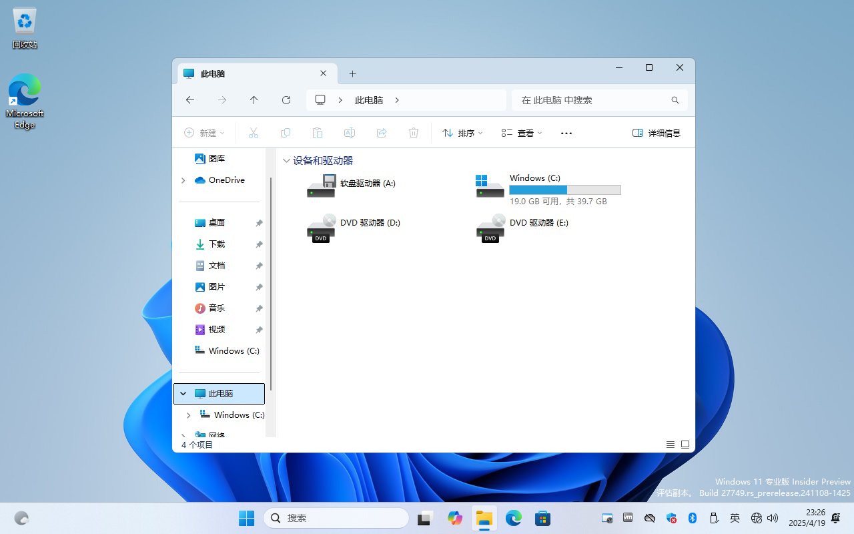This screenshot has width=854, height=534.
Task: Unpin 文档 using its pin icon
Action: [259, 266]
